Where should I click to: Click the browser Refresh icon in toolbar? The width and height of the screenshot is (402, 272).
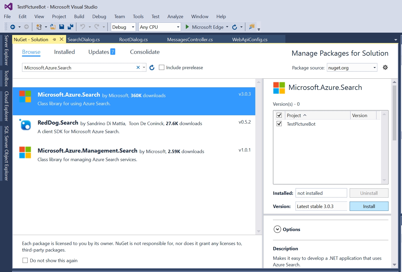(x=235, y=27)
